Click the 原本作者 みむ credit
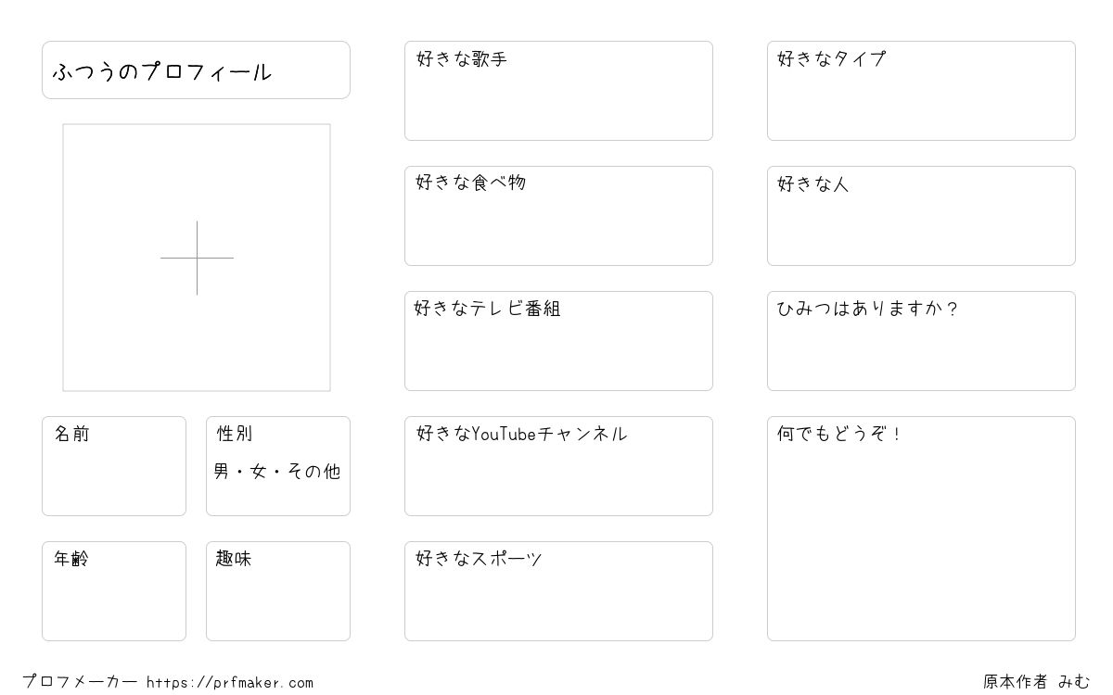 click(x=1037, y=682)
